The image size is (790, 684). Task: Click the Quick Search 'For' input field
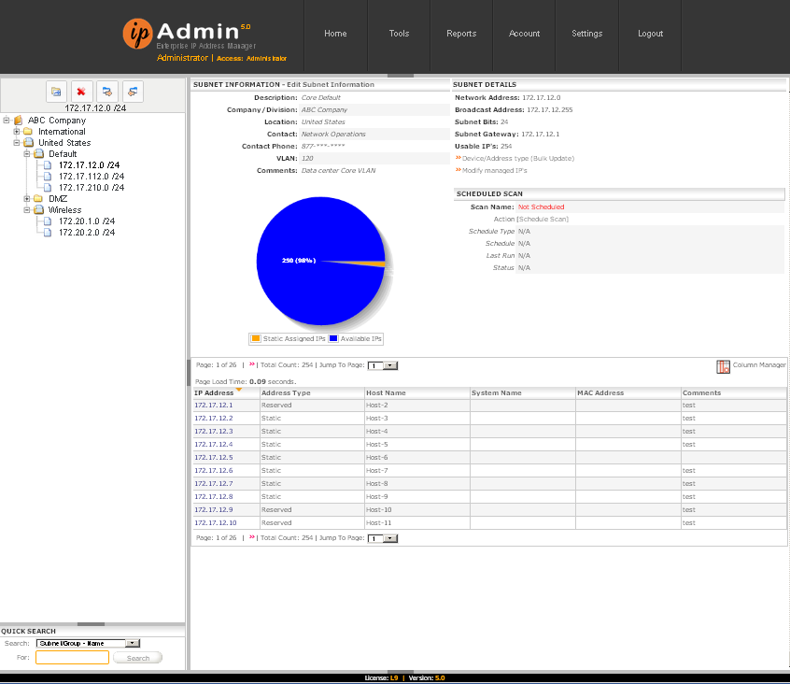point(72,657)
